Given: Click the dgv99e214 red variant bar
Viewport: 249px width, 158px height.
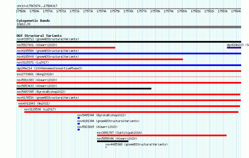Looking at the screenshot, I should click(129, 71).
